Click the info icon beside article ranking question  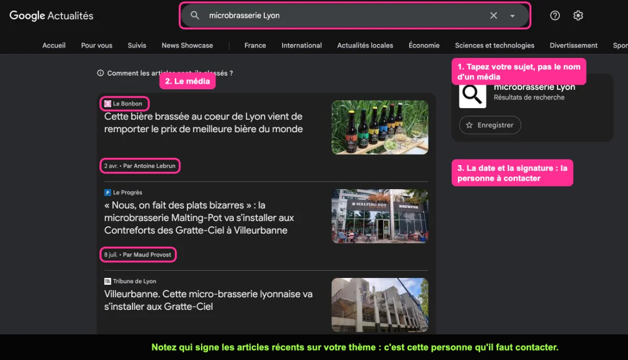(100, 73)
